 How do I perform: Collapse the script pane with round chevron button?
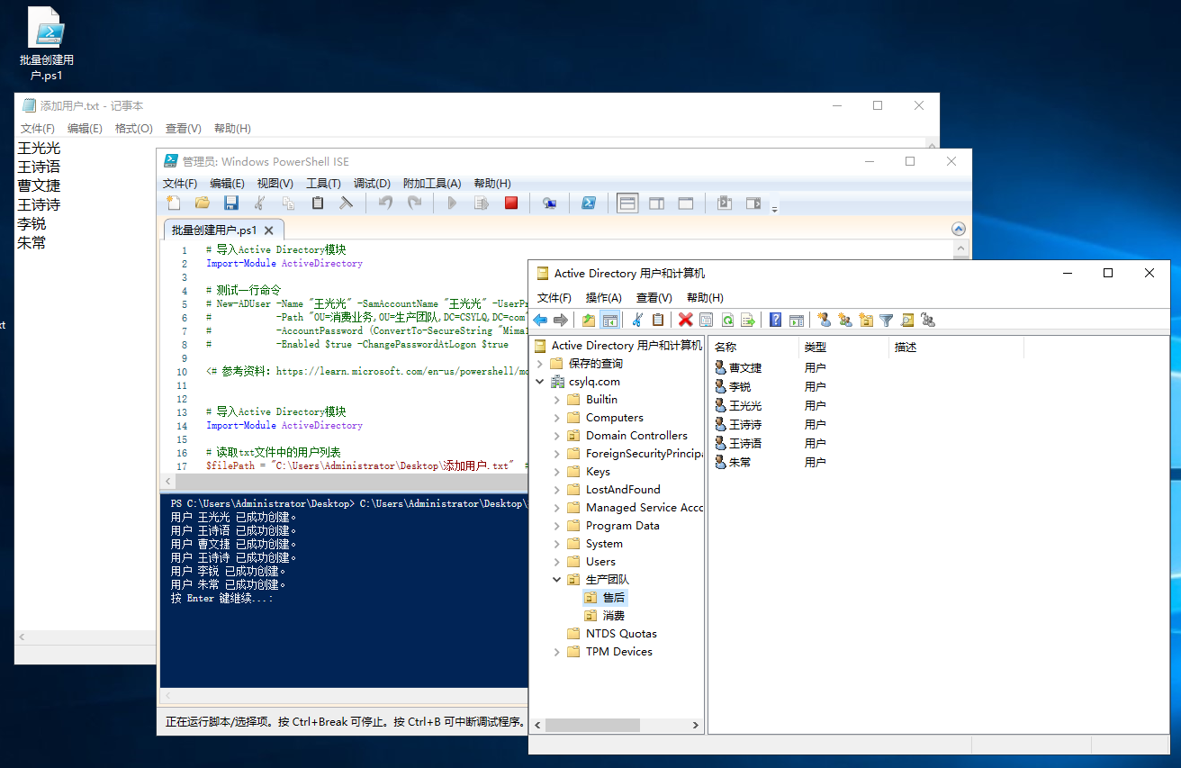(x=959, y=229)
